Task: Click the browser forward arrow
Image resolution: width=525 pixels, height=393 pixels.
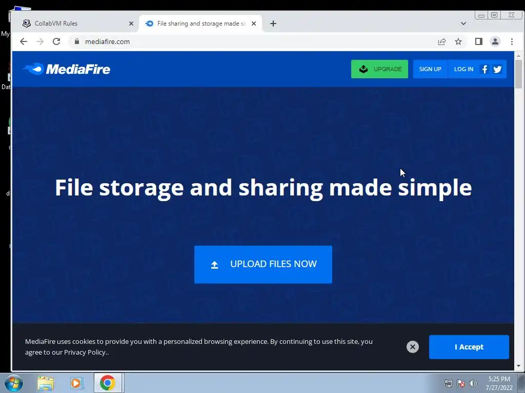Action: pyautogui.click(x=40, y=41)
